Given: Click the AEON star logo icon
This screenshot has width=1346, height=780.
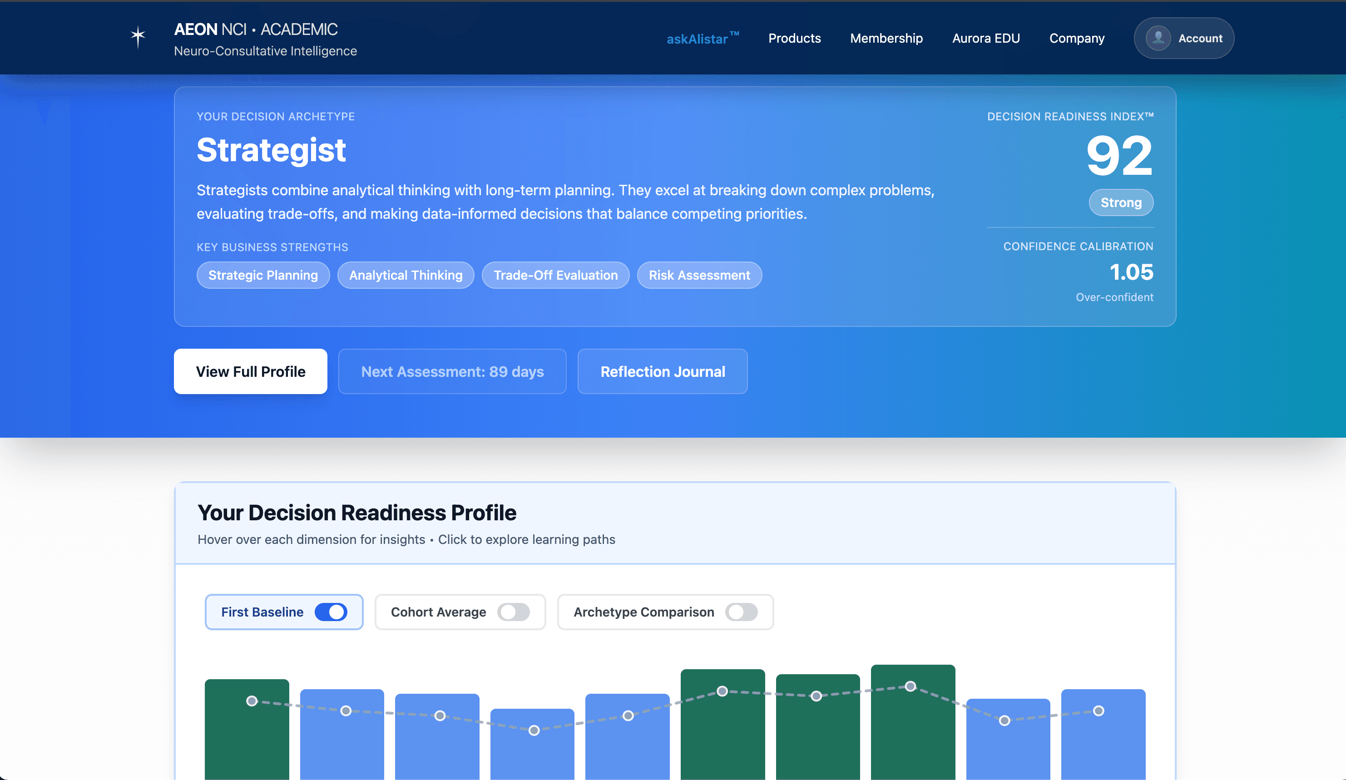Looking at the screenshot, I should coord(138,37).
